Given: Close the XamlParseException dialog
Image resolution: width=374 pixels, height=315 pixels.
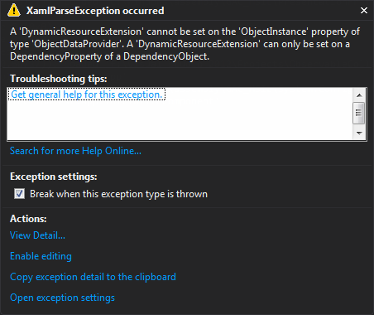Looking at the screenshot, I should [x=364, y=11].
